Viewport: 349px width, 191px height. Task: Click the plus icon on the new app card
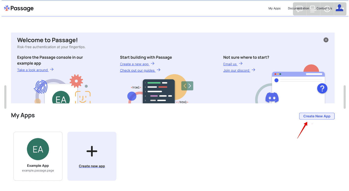pos(92,151)
